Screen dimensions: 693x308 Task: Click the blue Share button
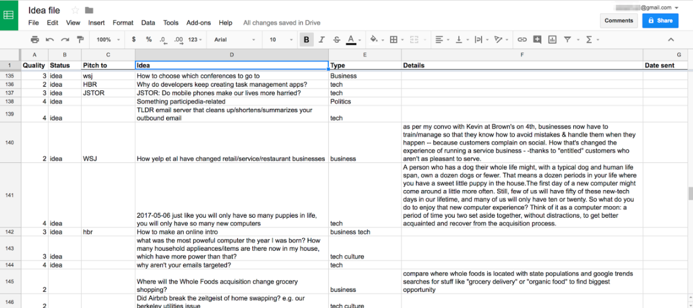pyautogui.click(x=660, y=20)
